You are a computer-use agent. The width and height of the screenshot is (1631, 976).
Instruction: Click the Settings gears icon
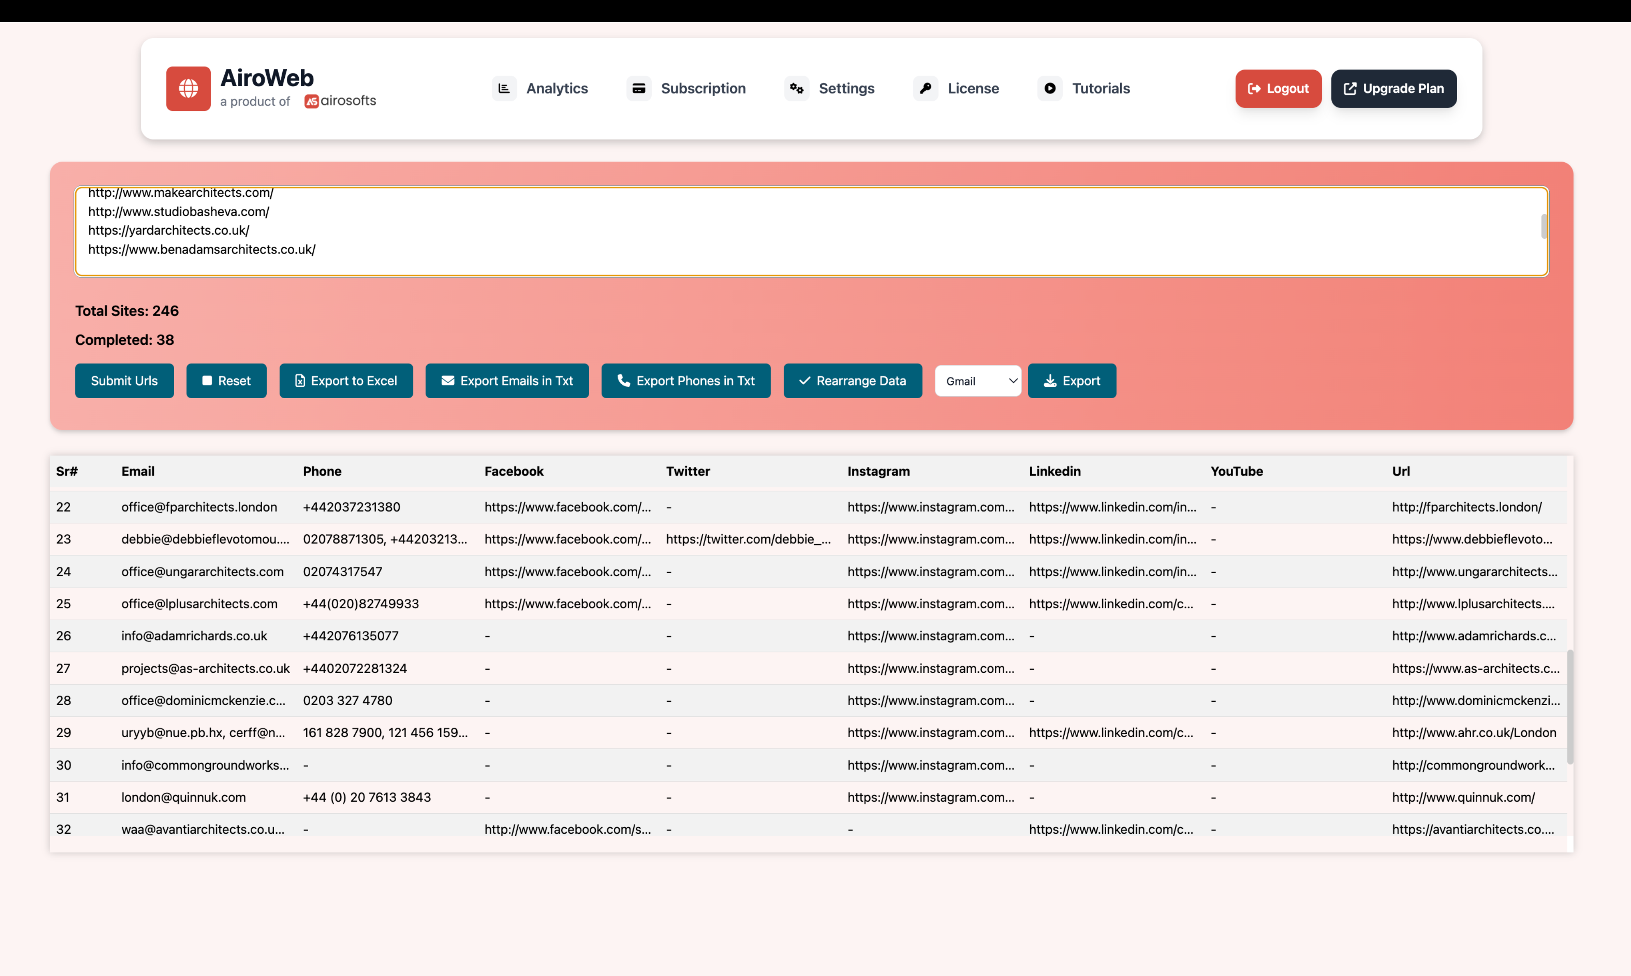point(796,88)
